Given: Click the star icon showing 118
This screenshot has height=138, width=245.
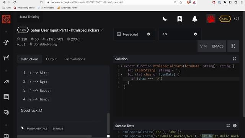Looking at the screenshot, I should pyautogui.click(x=18, y=39).
